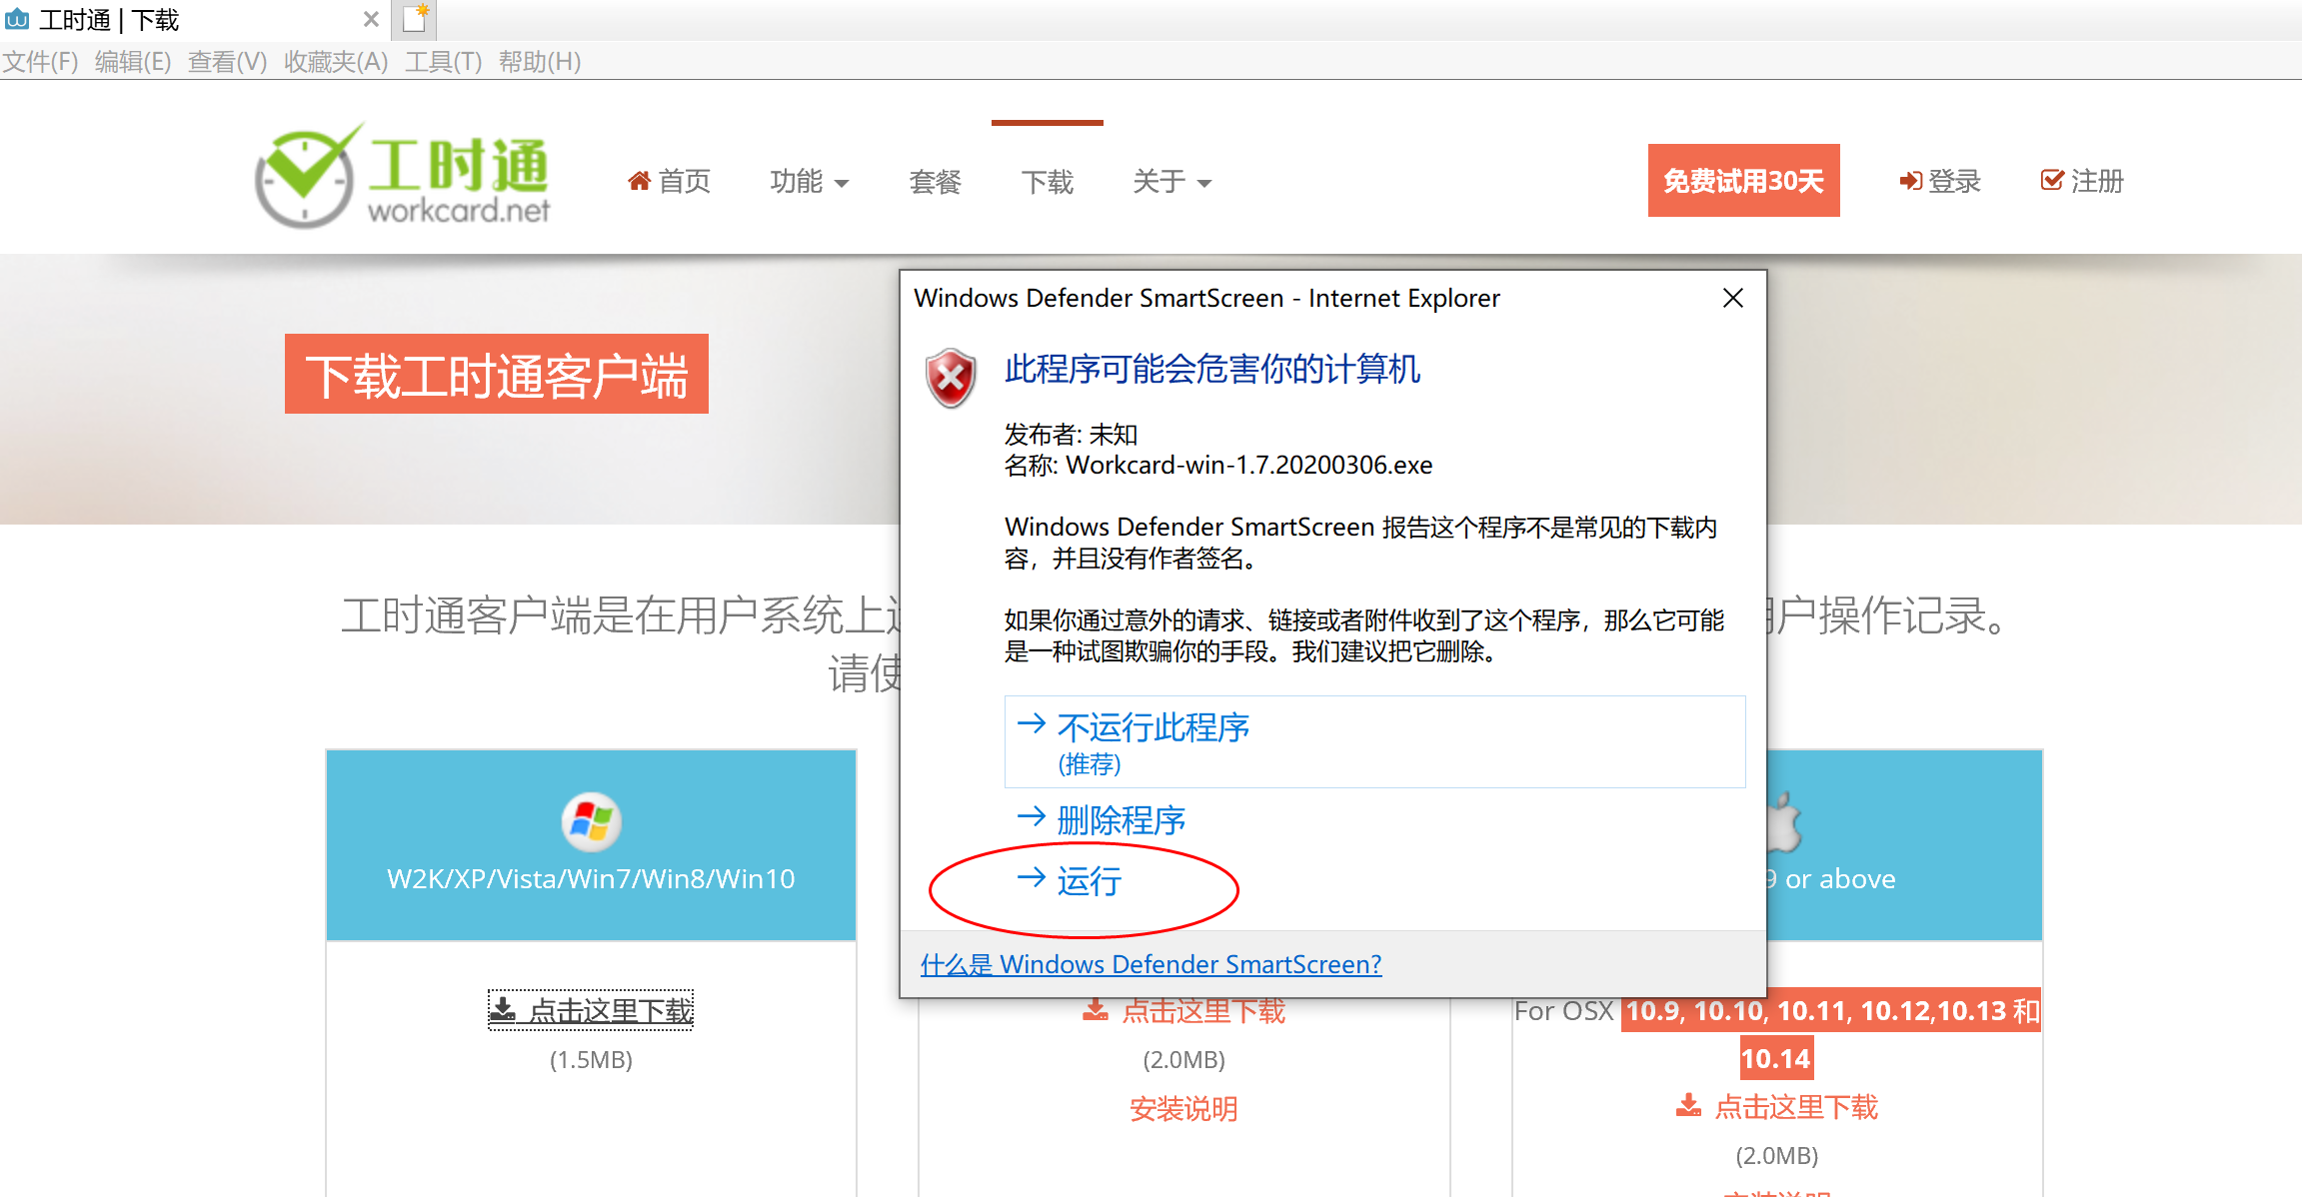Click the 注册 register link
The height and width of the screenshot is (1197, 2302).
[2082, 181]
